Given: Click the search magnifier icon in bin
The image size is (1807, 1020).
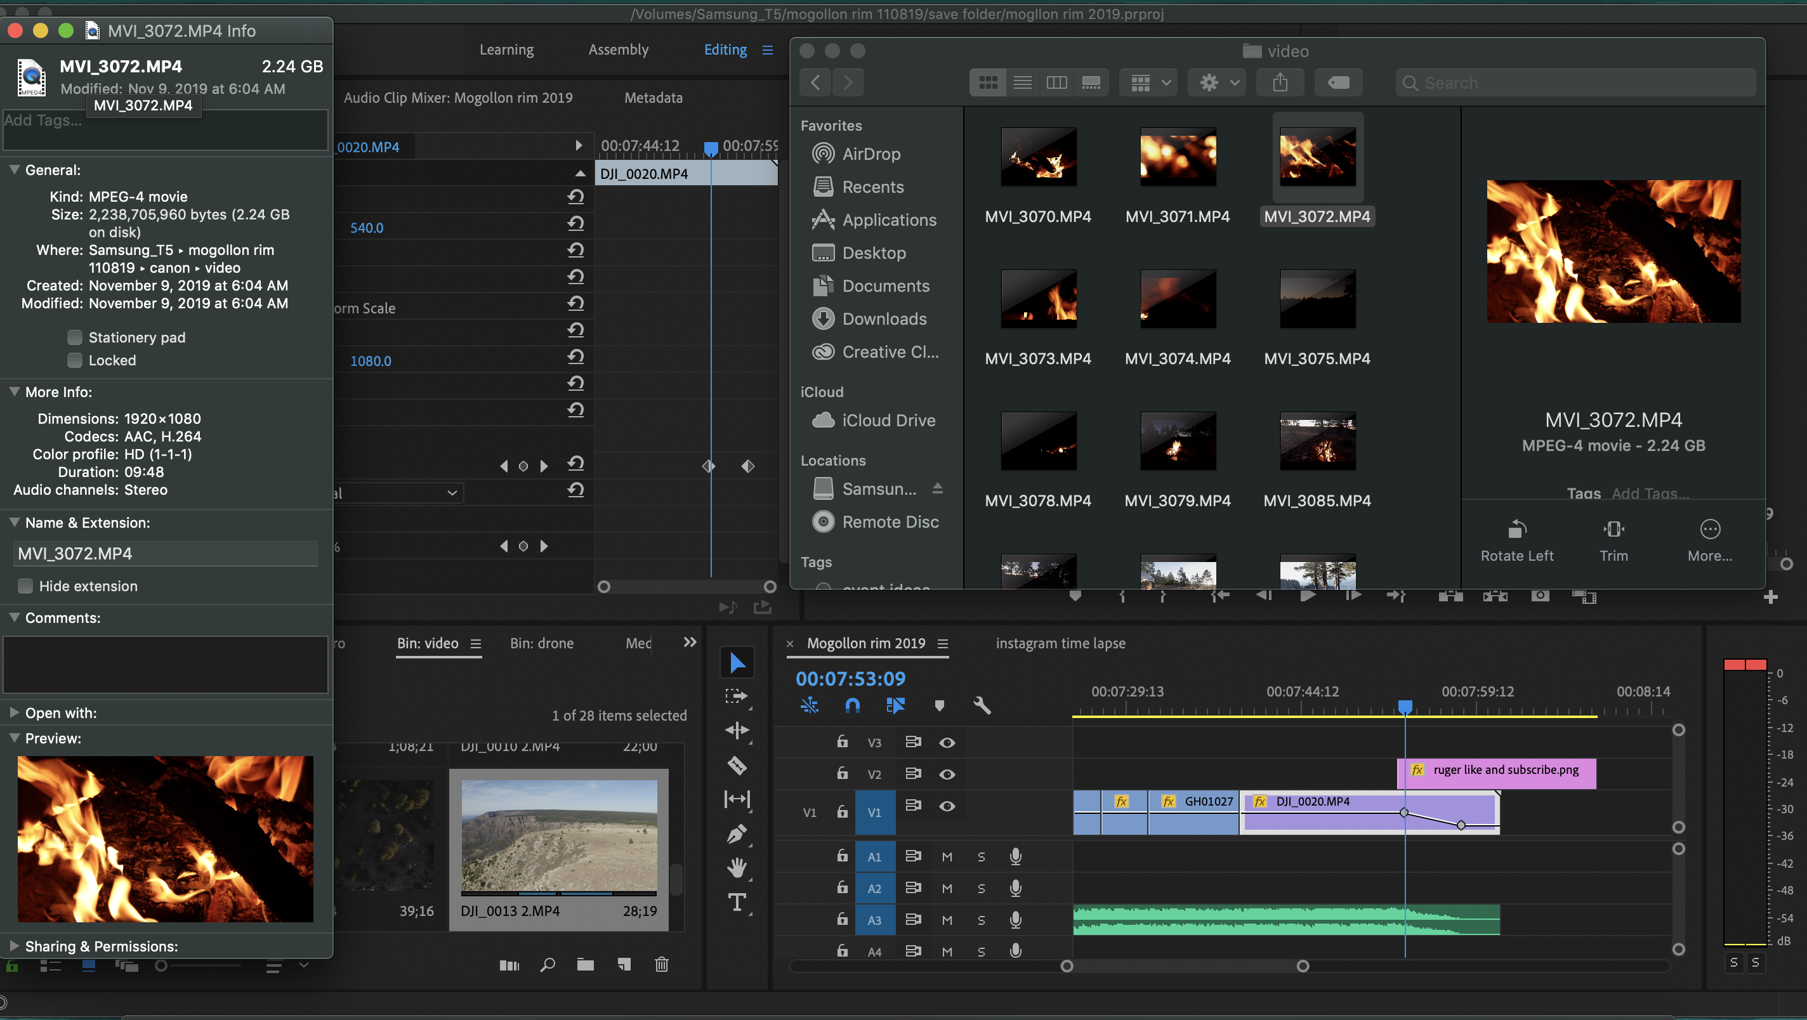Looking at the screenshot, I should (547, 965).
